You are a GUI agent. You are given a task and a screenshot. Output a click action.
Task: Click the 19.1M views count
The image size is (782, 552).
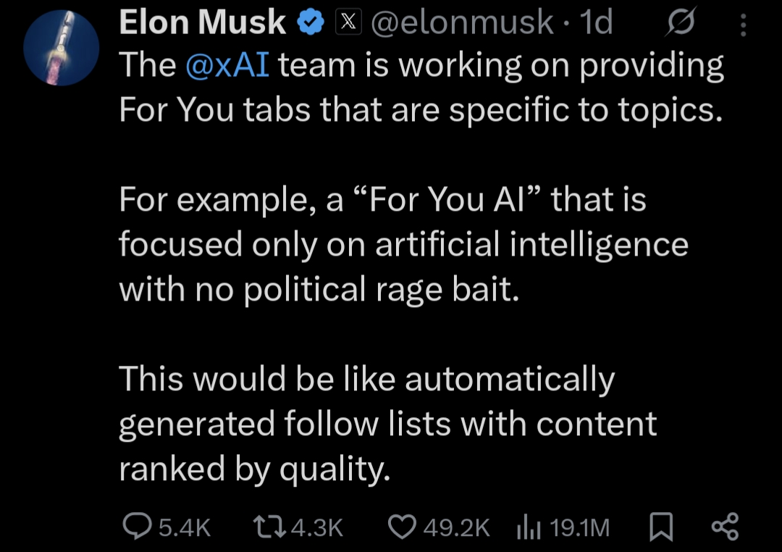tap(580, 527)
